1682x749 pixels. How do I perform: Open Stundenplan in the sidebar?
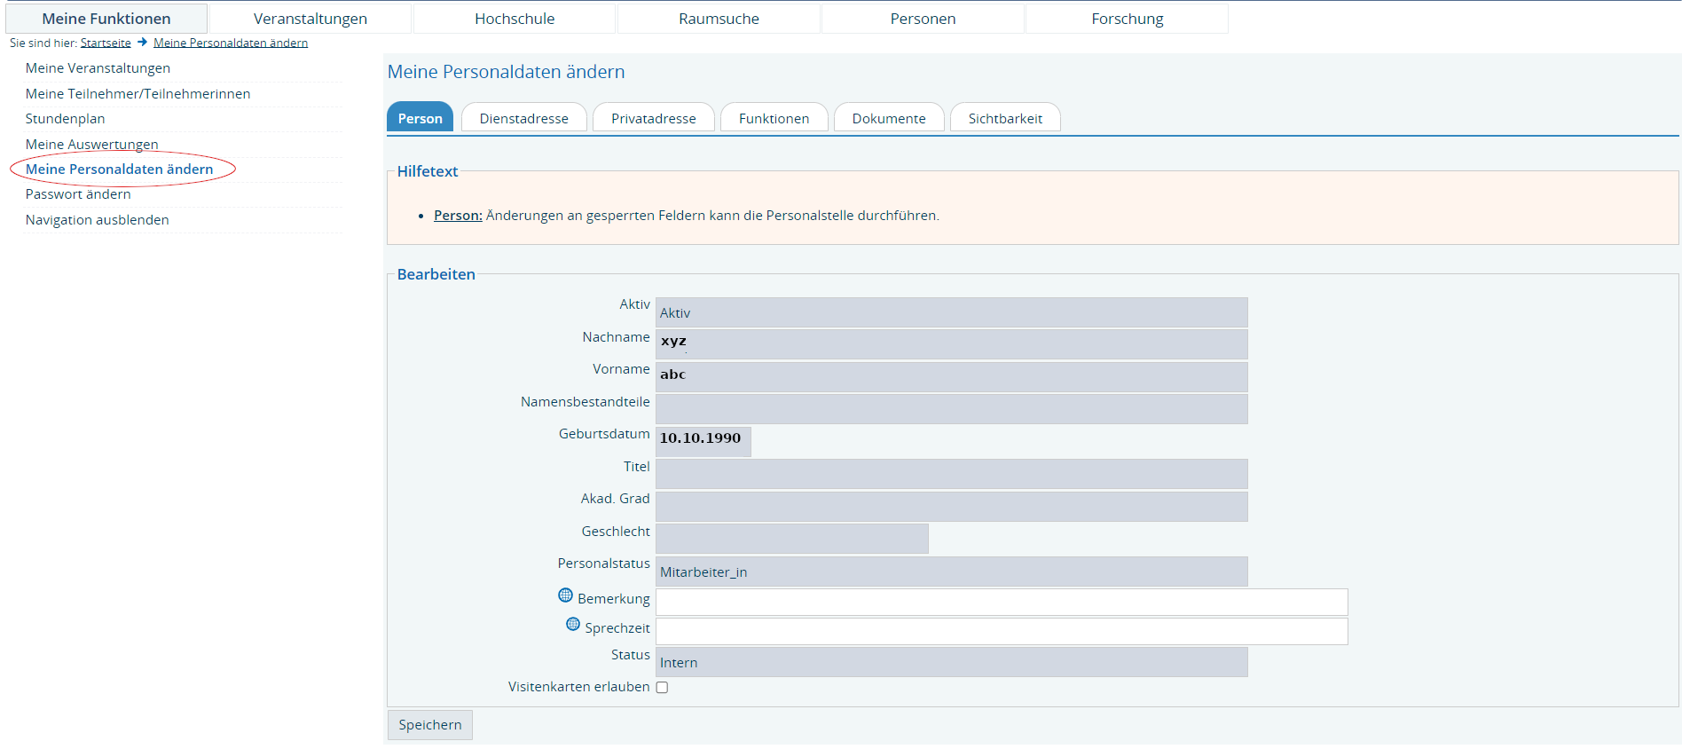pyautogui.click(x=65, y=119)
